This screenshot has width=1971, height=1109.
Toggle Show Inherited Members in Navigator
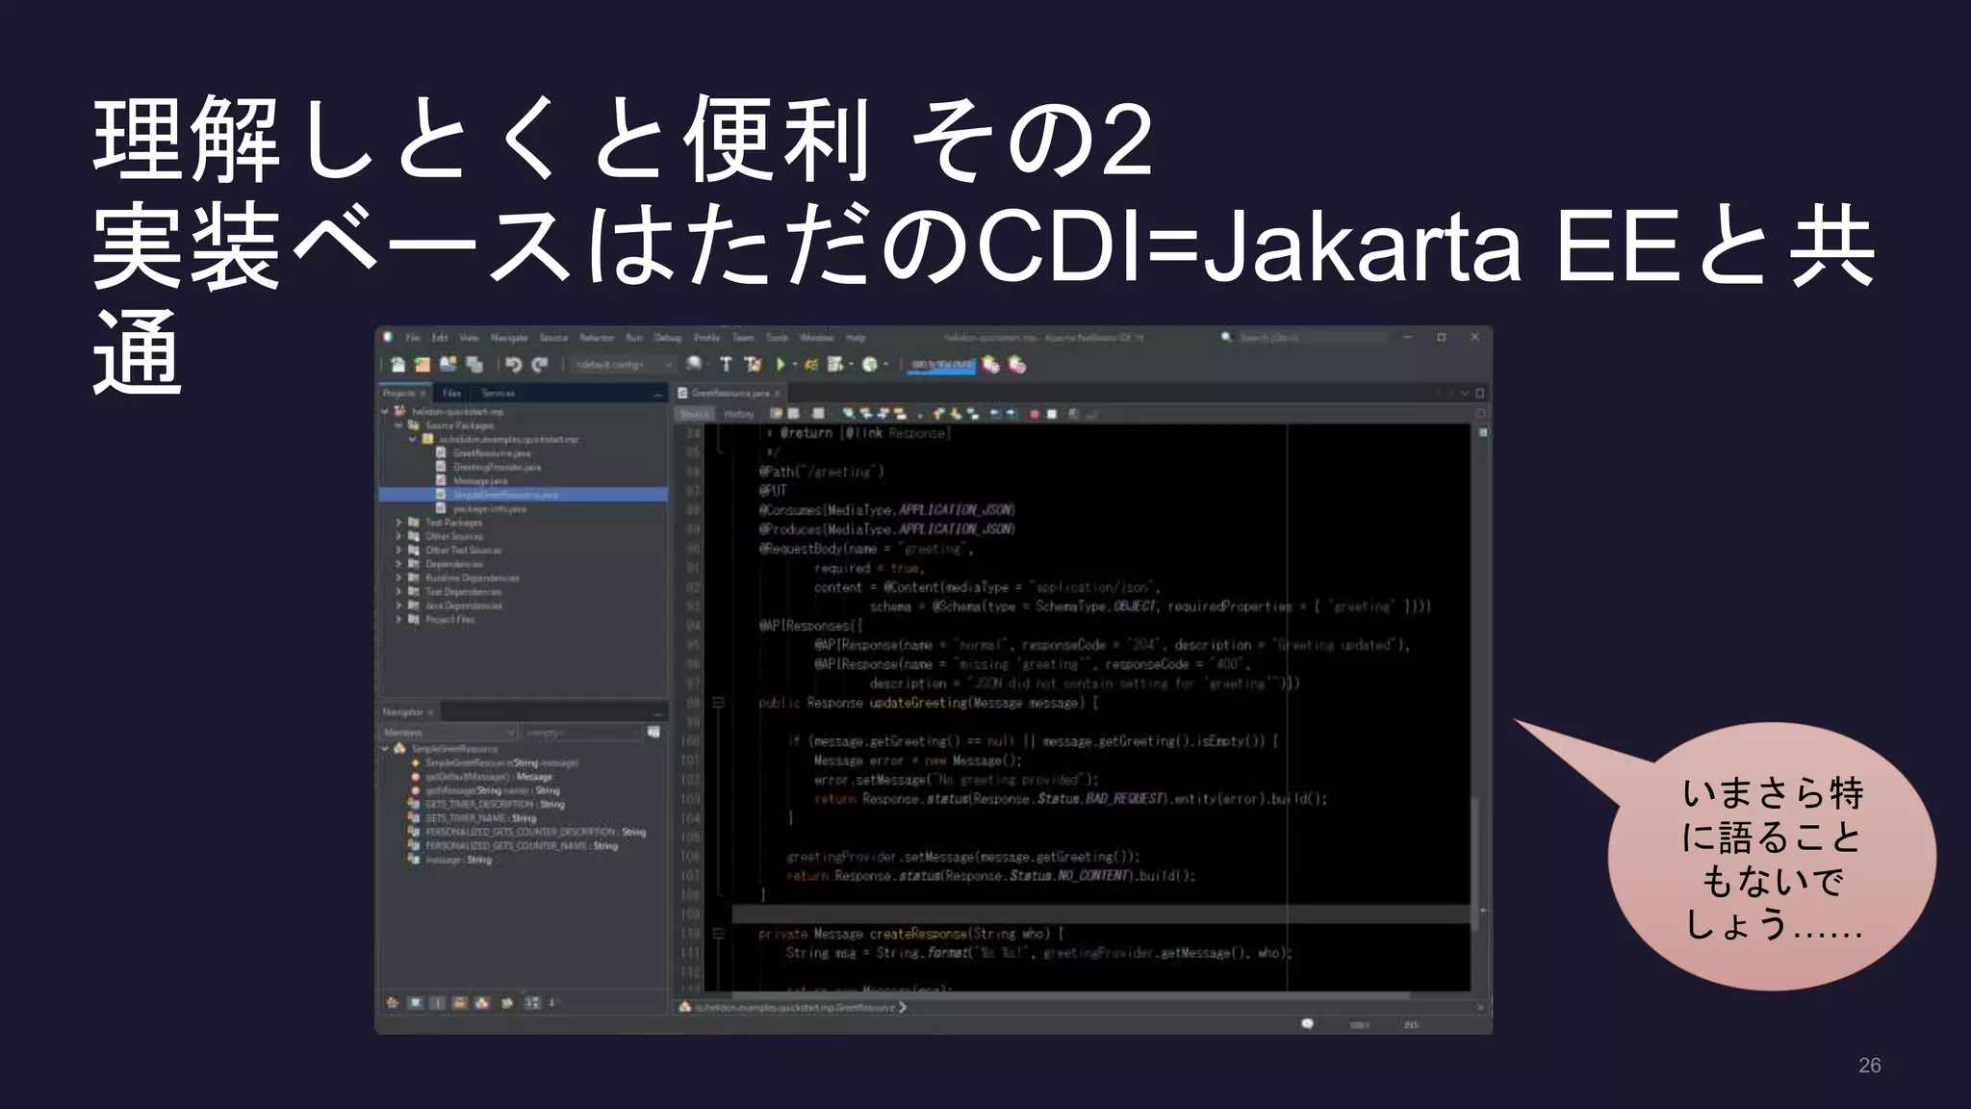[x=393, y=1003]
